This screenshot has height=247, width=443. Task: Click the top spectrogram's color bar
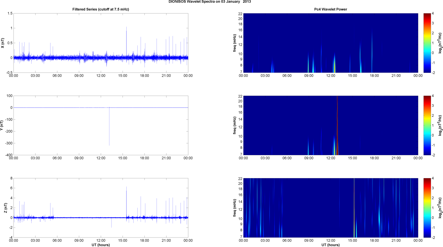(x=427, y=43)
